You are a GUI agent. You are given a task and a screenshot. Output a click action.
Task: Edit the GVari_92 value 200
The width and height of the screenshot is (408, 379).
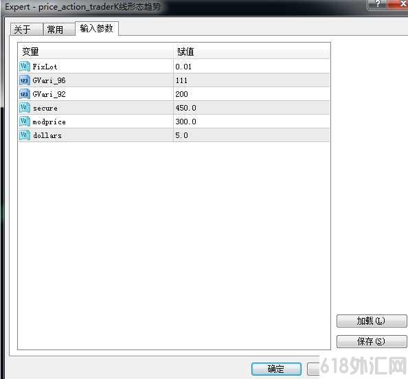251,94
